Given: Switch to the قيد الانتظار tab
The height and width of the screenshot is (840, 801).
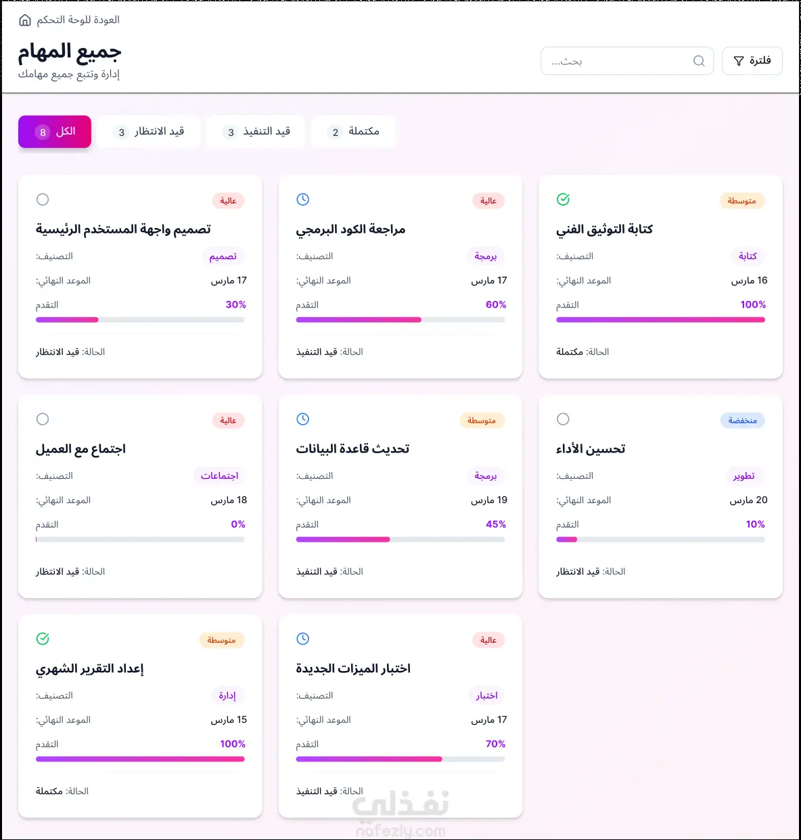Looking at the screenshot, I should point(149,131).
